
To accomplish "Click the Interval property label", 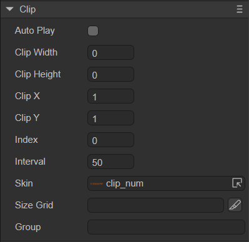I will coord(30,162).
